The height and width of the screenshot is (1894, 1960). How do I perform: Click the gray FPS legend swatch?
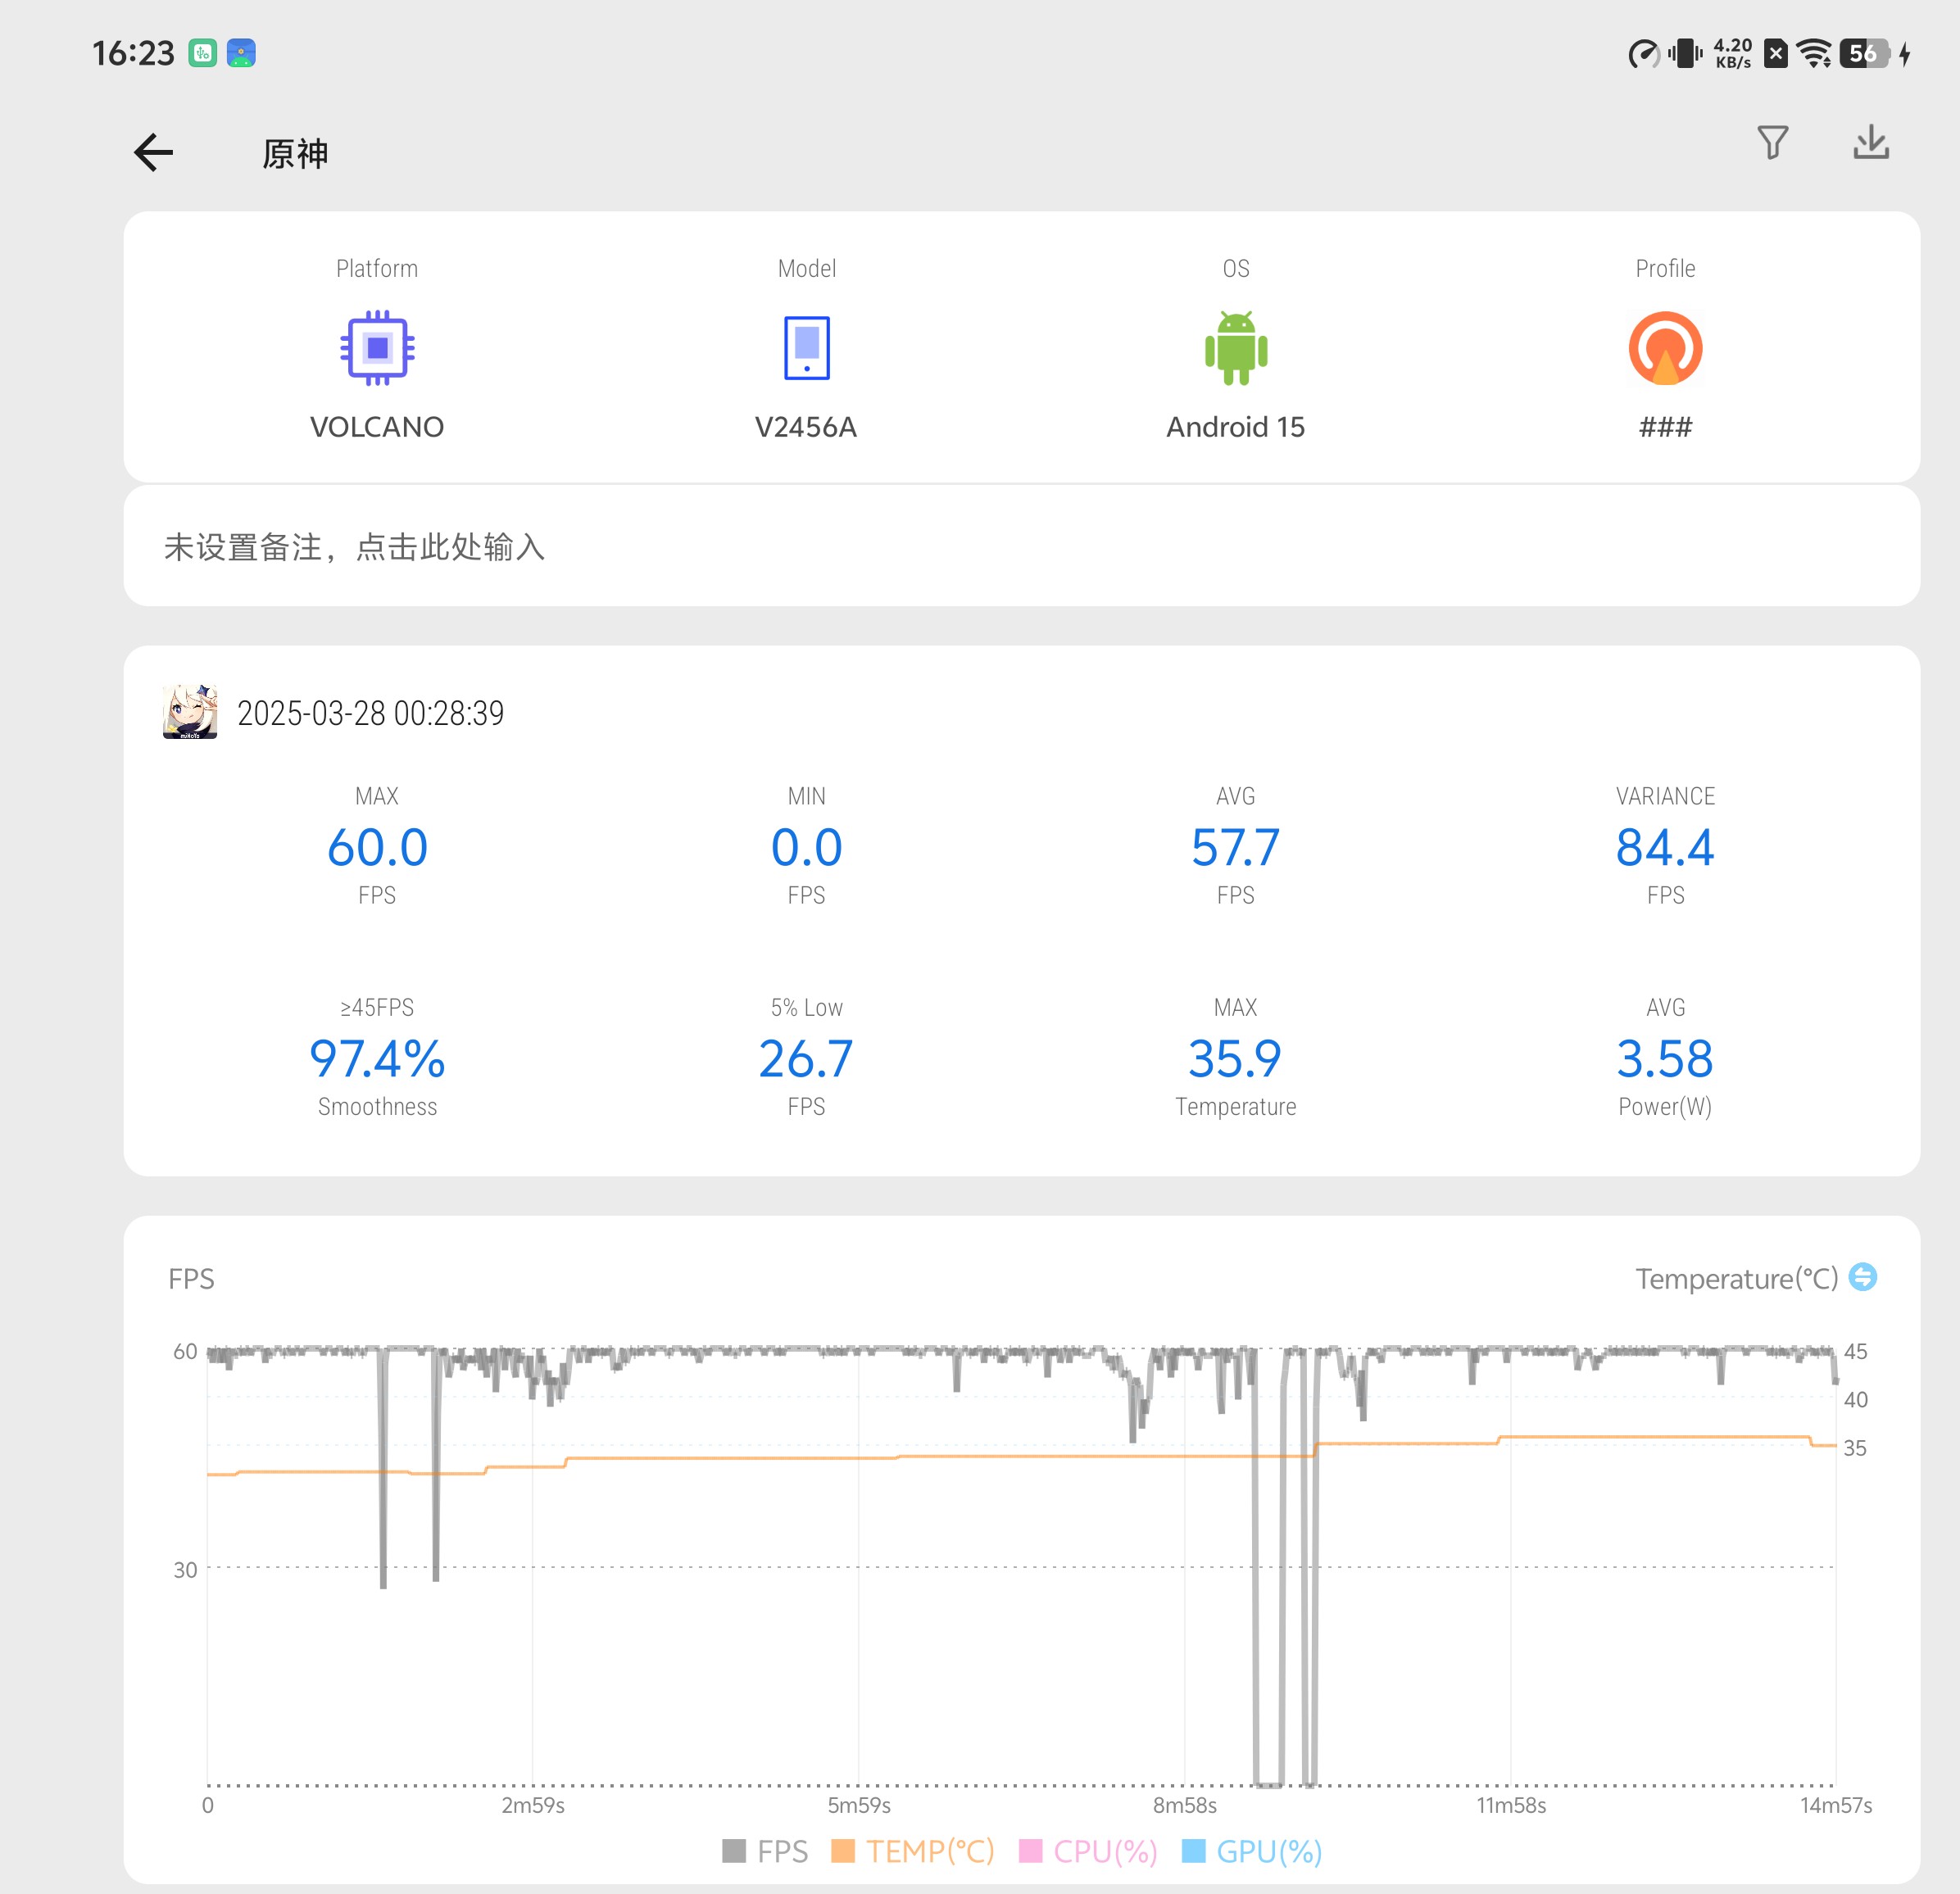734,1851
